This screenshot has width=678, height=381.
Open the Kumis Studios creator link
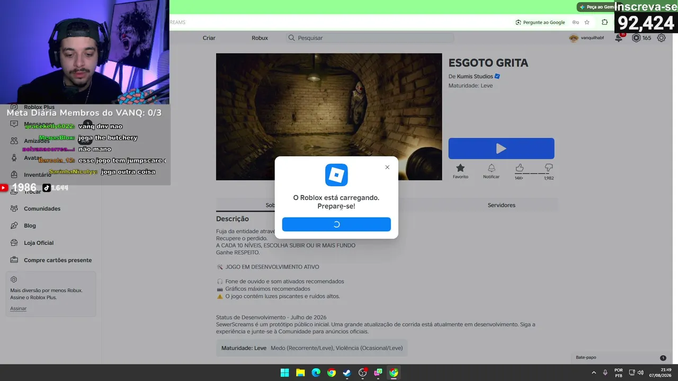coord(475,76)
